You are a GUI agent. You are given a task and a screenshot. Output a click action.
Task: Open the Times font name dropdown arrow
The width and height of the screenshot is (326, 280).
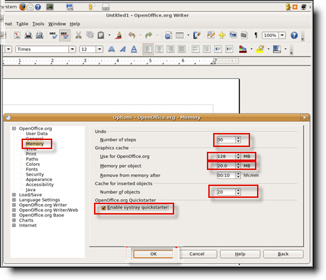click(72, 49)
